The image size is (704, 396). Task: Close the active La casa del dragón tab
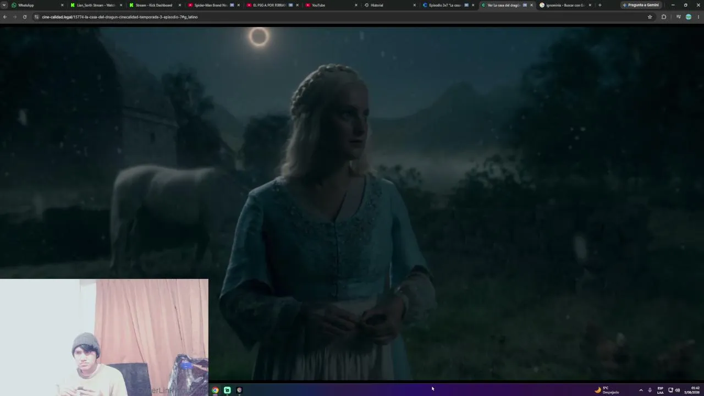[x=531, y=5]
